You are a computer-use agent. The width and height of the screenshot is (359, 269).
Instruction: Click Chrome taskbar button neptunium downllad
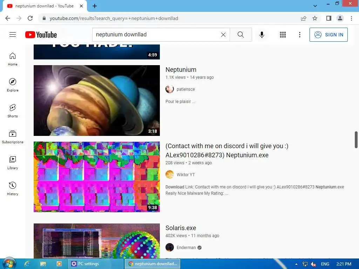pyautogui.click(x=153, y=264)
